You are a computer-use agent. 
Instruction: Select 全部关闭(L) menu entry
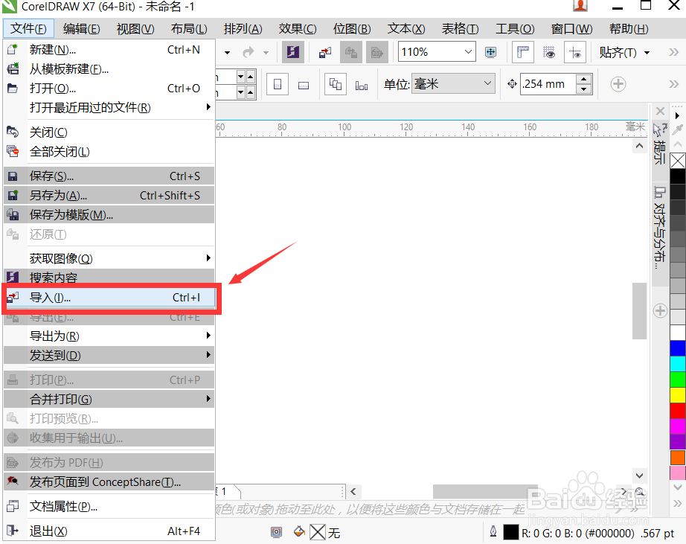coord(109,152)
